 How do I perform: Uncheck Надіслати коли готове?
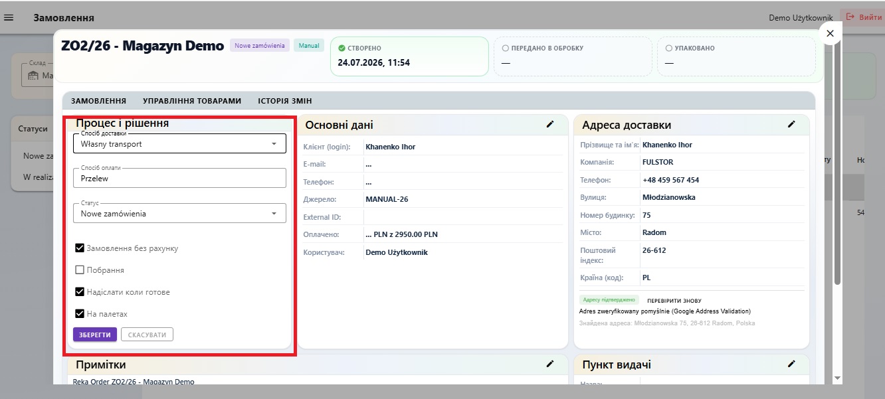coord(80,292)
